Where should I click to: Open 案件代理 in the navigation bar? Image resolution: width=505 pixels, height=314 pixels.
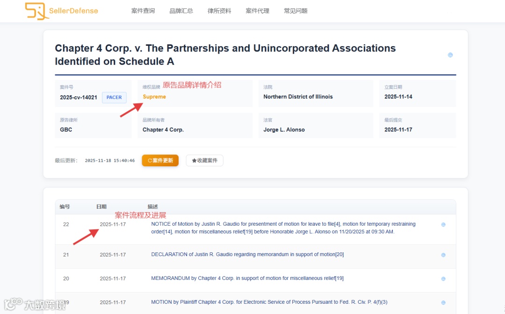pos(257,11)
